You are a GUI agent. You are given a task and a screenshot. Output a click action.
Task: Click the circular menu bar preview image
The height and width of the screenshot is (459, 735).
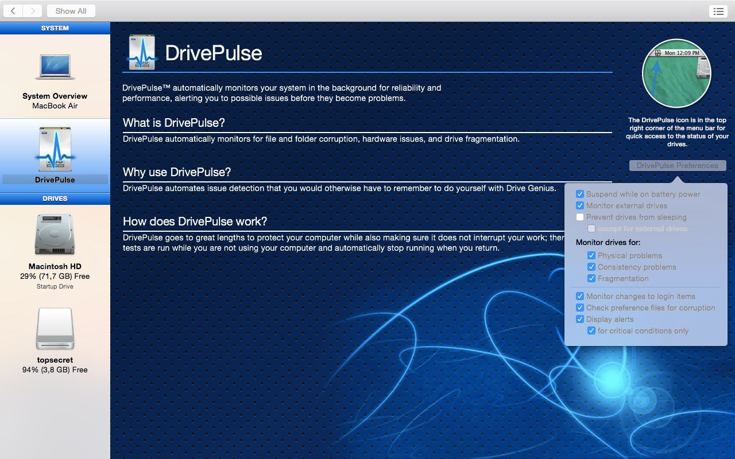click(x=676, y=73)
